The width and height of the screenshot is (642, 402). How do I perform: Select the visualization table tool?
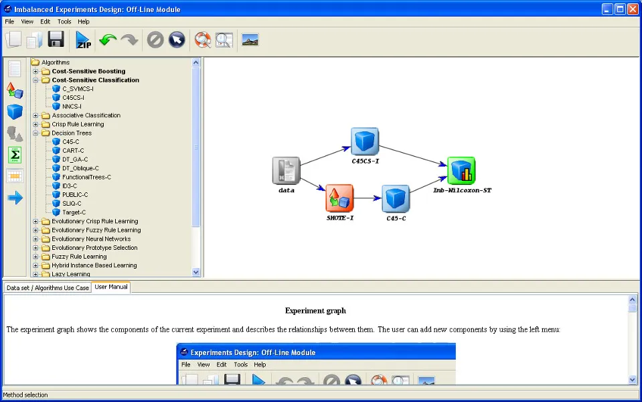tap(14, 176)
